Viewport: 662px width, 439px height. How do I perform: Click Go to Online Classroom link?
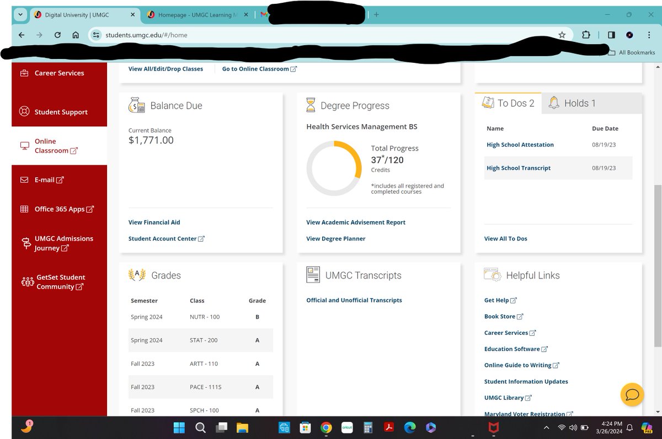(x=259, y=69)
